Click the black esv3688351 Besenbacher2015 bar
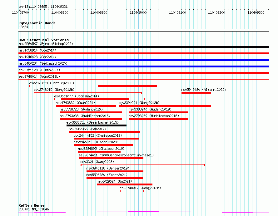This screenshot has height=216, width=278. [97, 125]
